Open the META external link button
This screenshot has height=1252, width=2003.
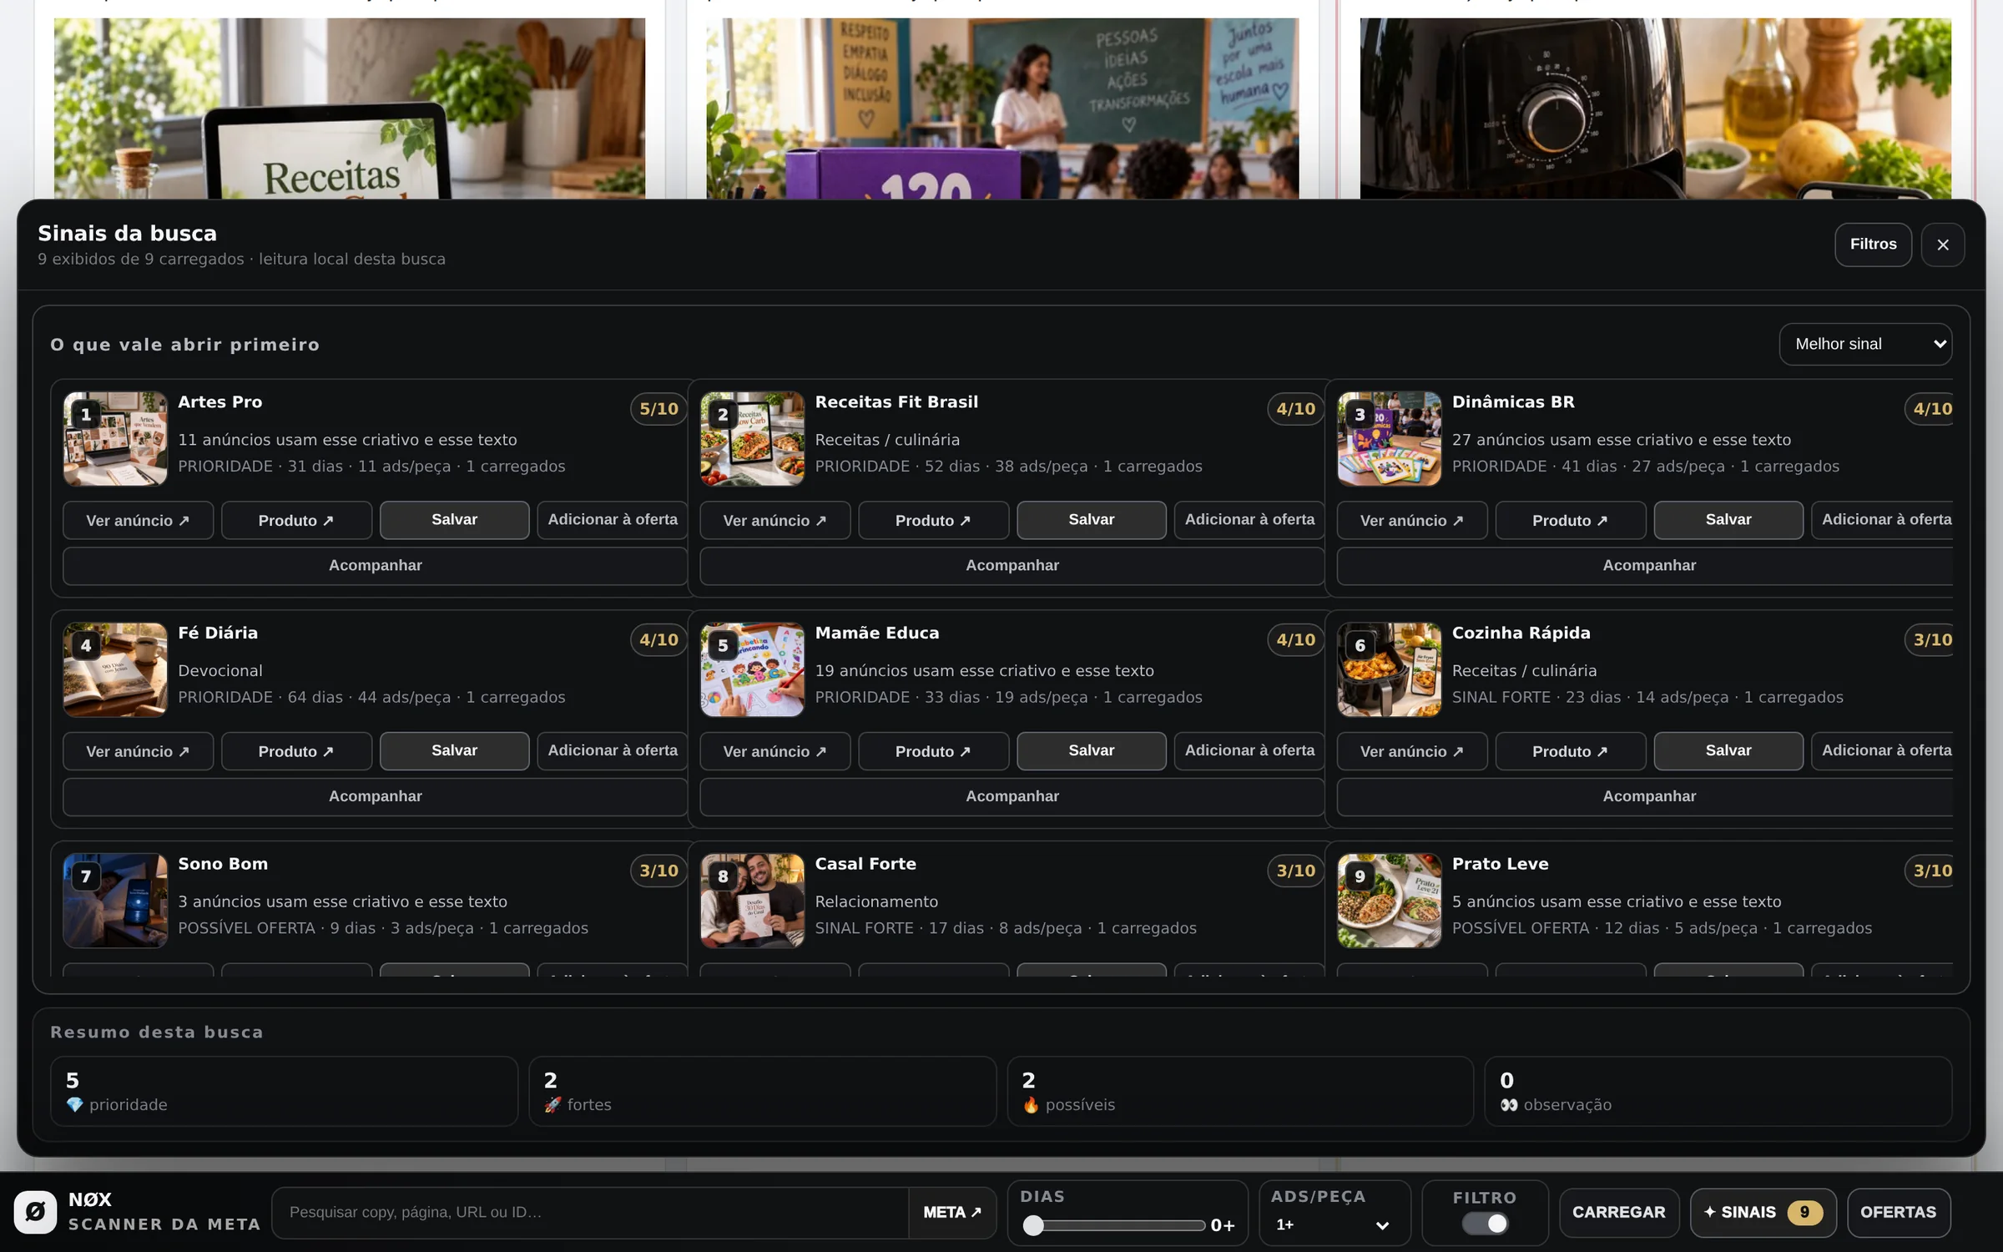point(952,1212)
